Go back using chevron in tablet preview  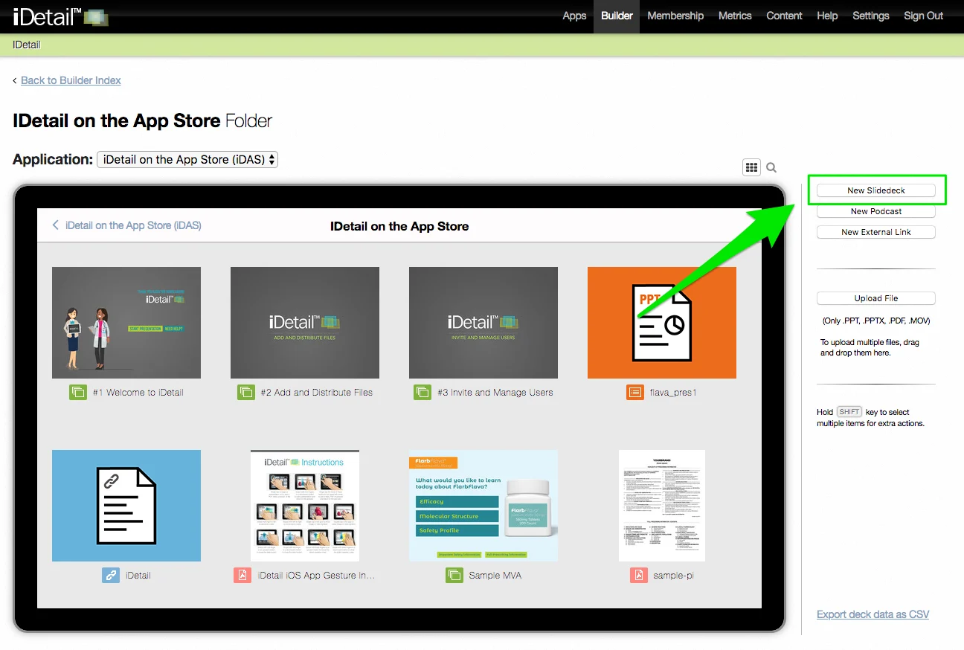55,225
